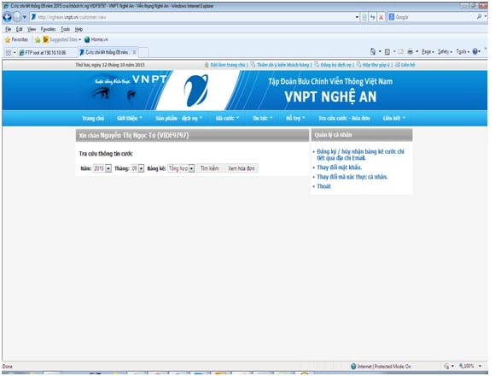Click Internet Protected Mode status indicator

[381, 367]
